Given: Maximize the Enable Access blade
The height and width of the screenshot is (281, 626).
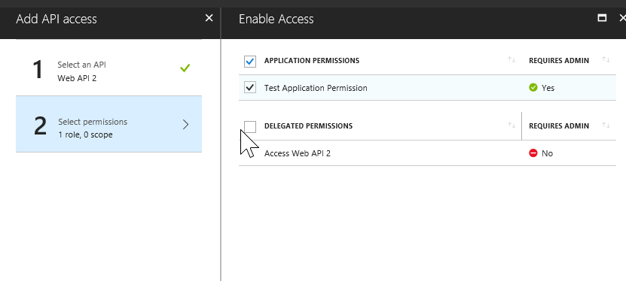Looking at the screenshot, I should [x=602, y=18].
